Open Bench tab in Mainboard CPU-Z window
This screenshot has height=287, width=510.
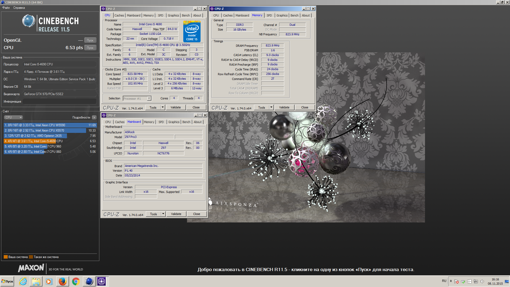coord(186,122)
